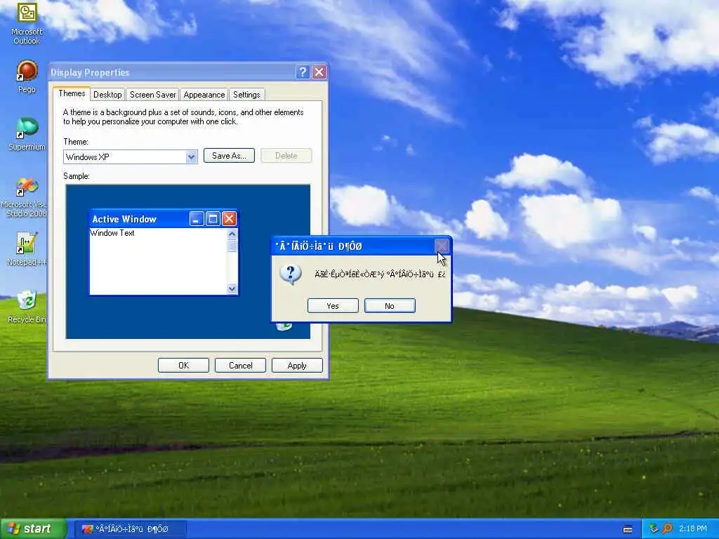Click the sample window maximize button
The image size is (719, 539).
pos(213,219)
